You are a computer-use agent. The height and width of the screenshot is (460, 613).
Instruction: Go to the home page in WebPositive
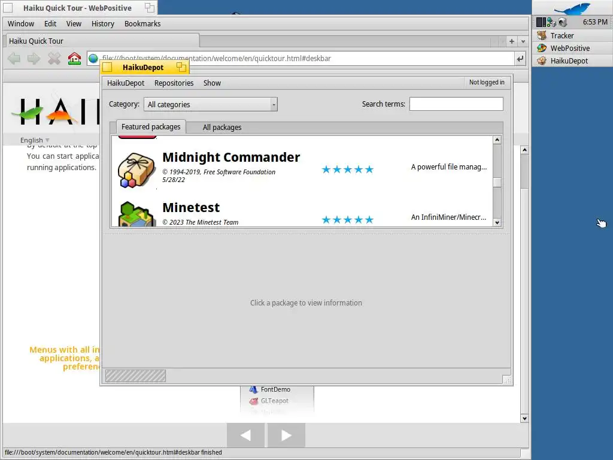[74, 58]
